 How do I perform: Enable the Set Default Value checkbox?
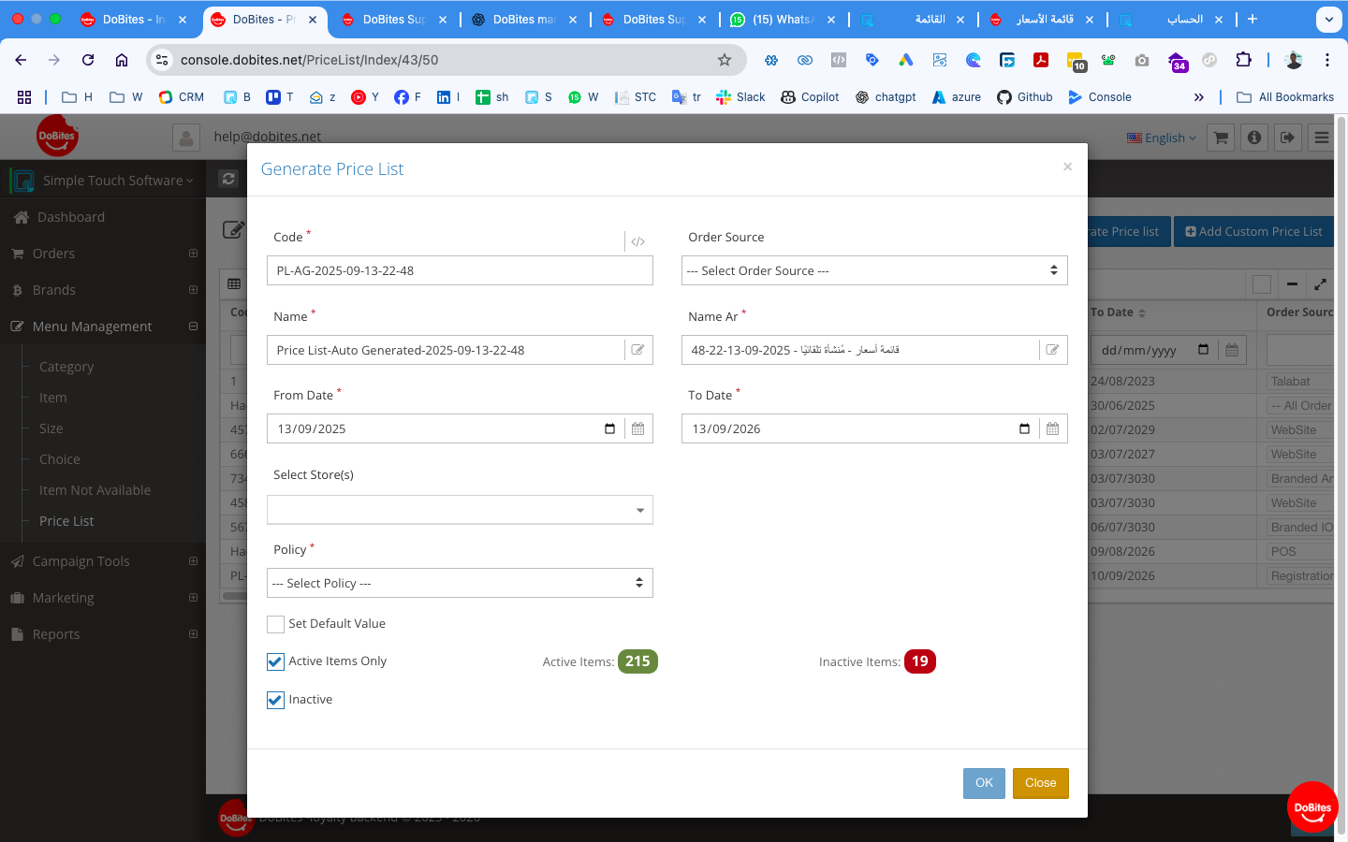point(275,624)
